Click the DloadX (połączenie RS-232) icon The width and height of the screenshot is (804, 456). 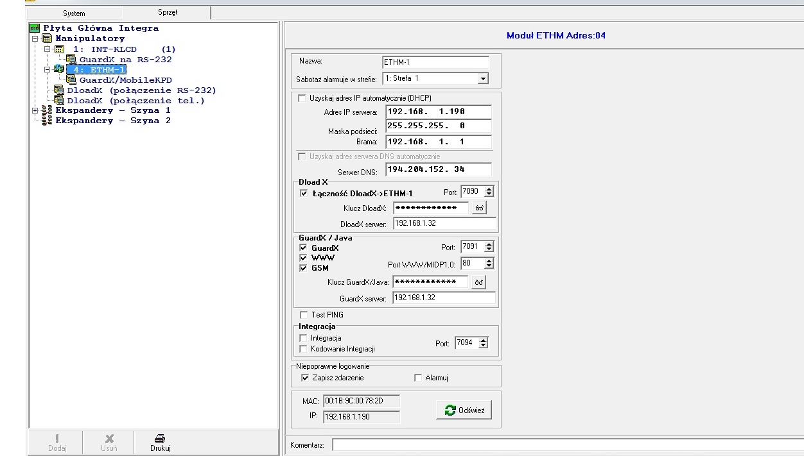(59, 90)
